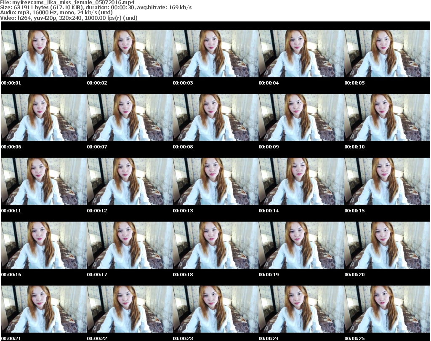Image resolution: width=431 pixels, height=341 pixels.
Task: Select the thumbnail frame at 00:00:11
Action: click(x=44, y=182)
